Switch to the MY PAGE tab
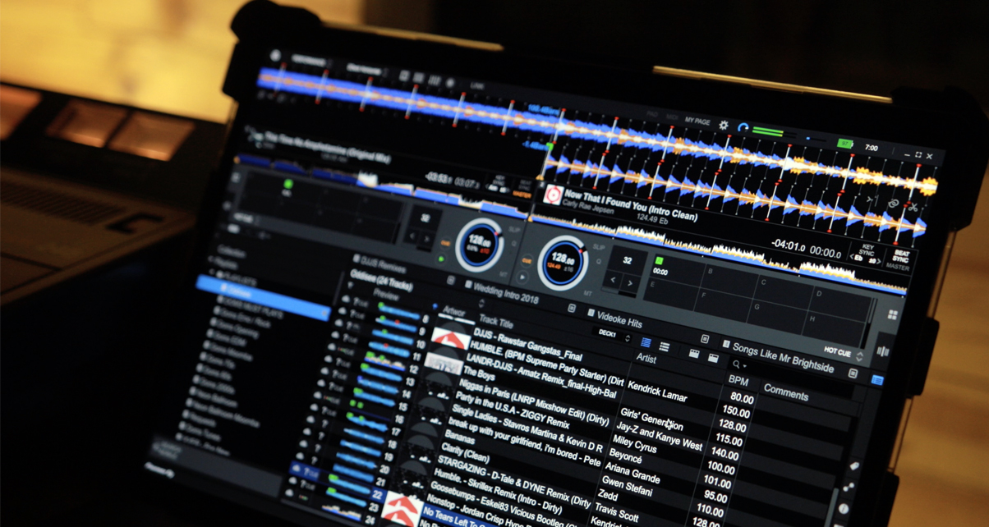The image size is (989, 527). coord(697,121)
